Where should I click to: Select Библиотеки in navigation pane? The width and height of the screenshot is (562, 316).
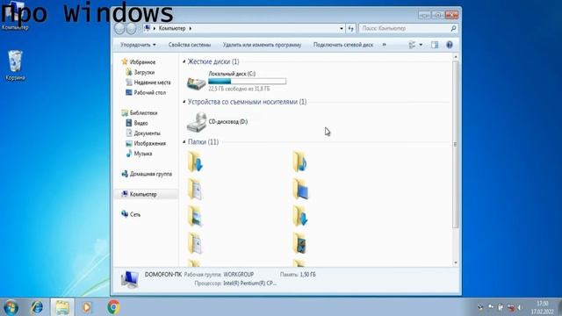point(140,113)
